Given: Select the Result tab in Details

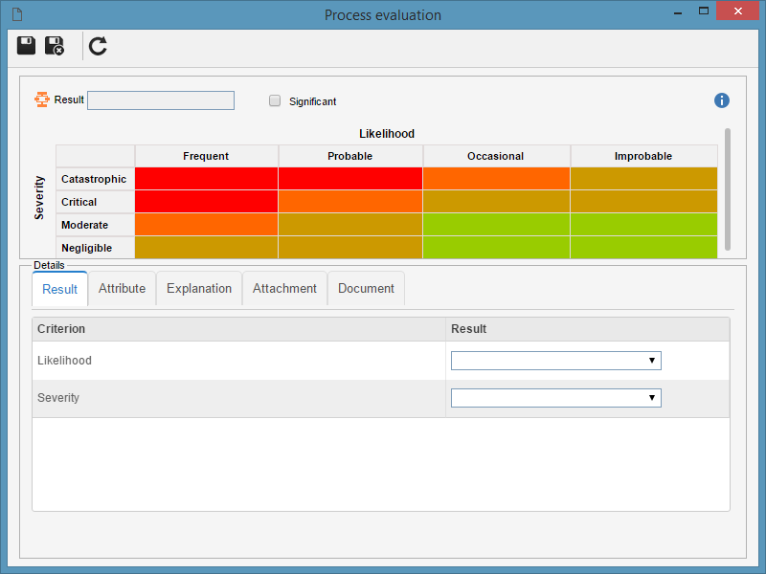Looking at the screenshot, I should (x=60, y=289).
